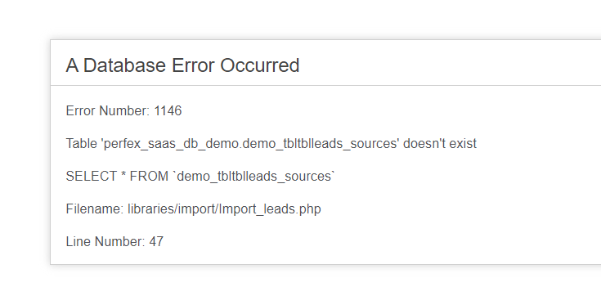The height and width of the screenshot is (305, 601).
Task: Click the word 'Occurred' in the heading
Action: 259,65
